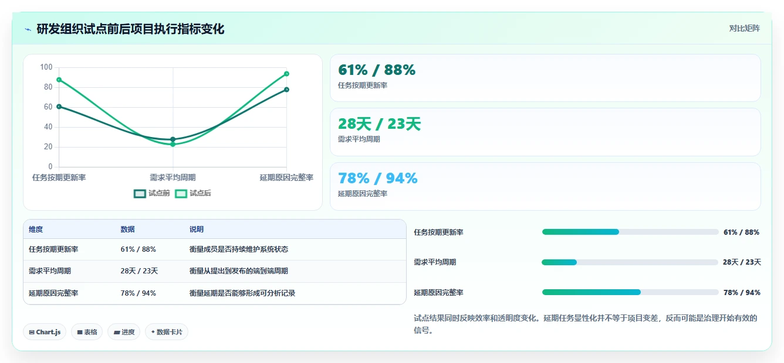Click the 说明 column header
The image size is (784, 363).
197,230
